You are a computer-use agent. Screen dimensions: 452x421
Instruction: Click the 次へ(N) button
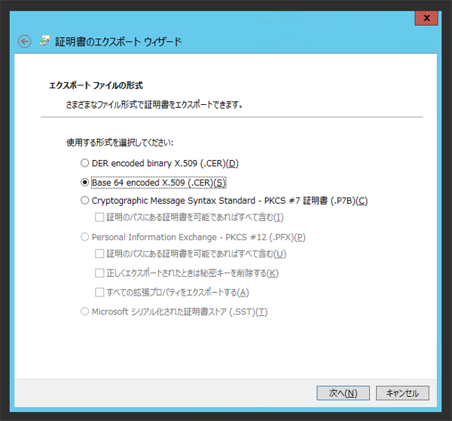point(343,393)
